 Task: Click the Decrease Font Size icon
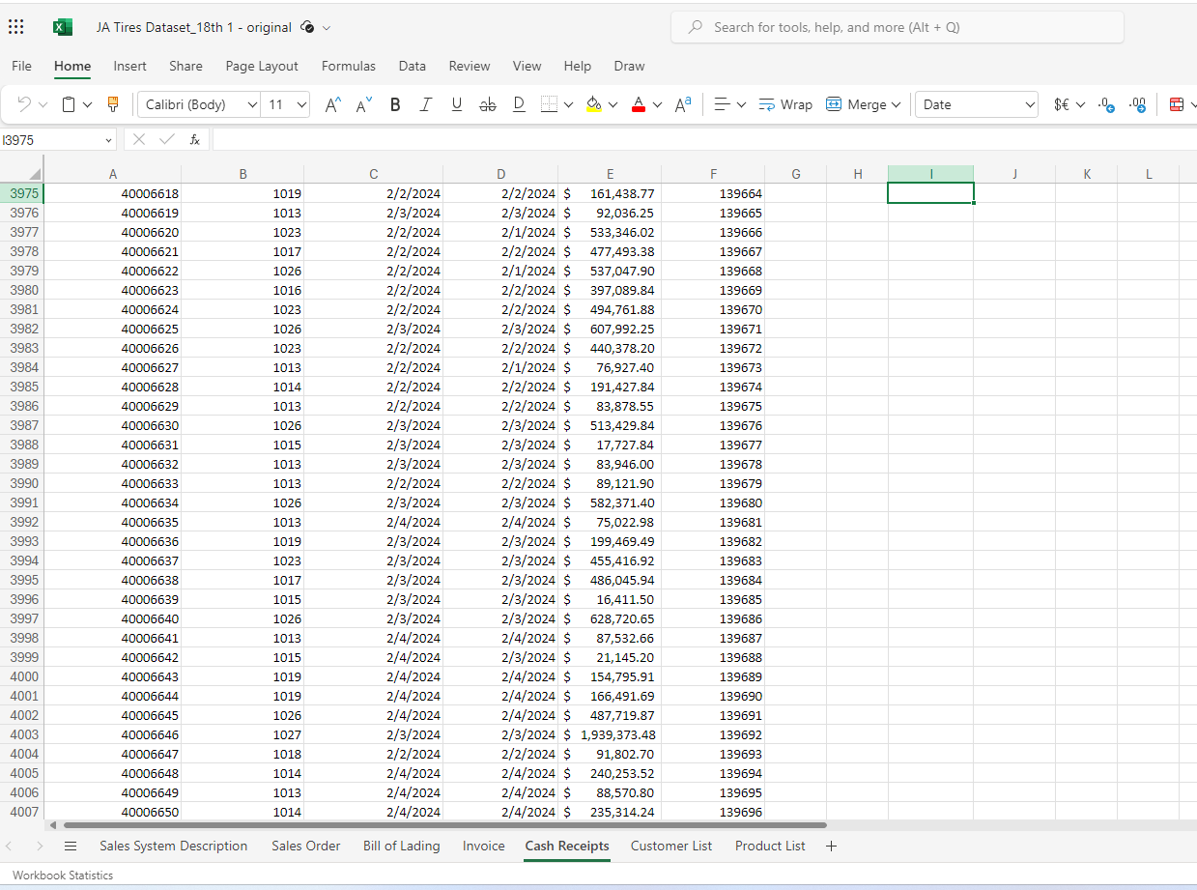pyautogui.click(x=364, y=104)
